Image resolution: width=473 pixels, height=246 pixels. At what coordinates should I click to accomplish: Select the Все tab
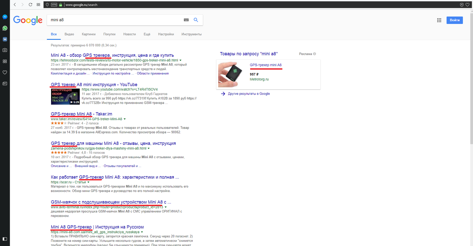coord(54,34)
